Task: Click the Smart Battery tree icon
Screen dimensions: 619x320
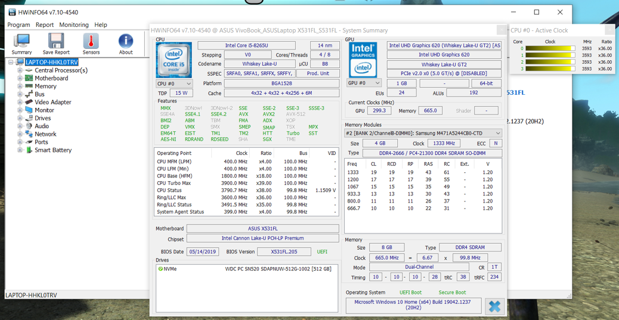Action: (x=29, y=150)
